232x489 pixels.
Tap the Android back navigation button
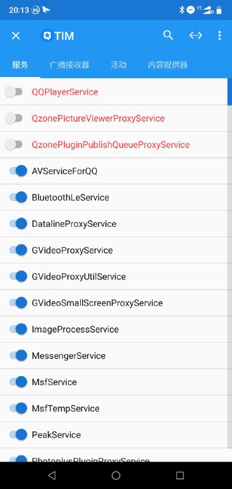(52, 476)
